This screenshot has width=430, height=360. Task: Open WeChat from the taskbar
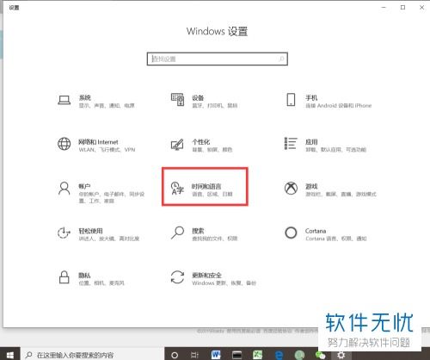pyautogui.click(x=320, y=356)
